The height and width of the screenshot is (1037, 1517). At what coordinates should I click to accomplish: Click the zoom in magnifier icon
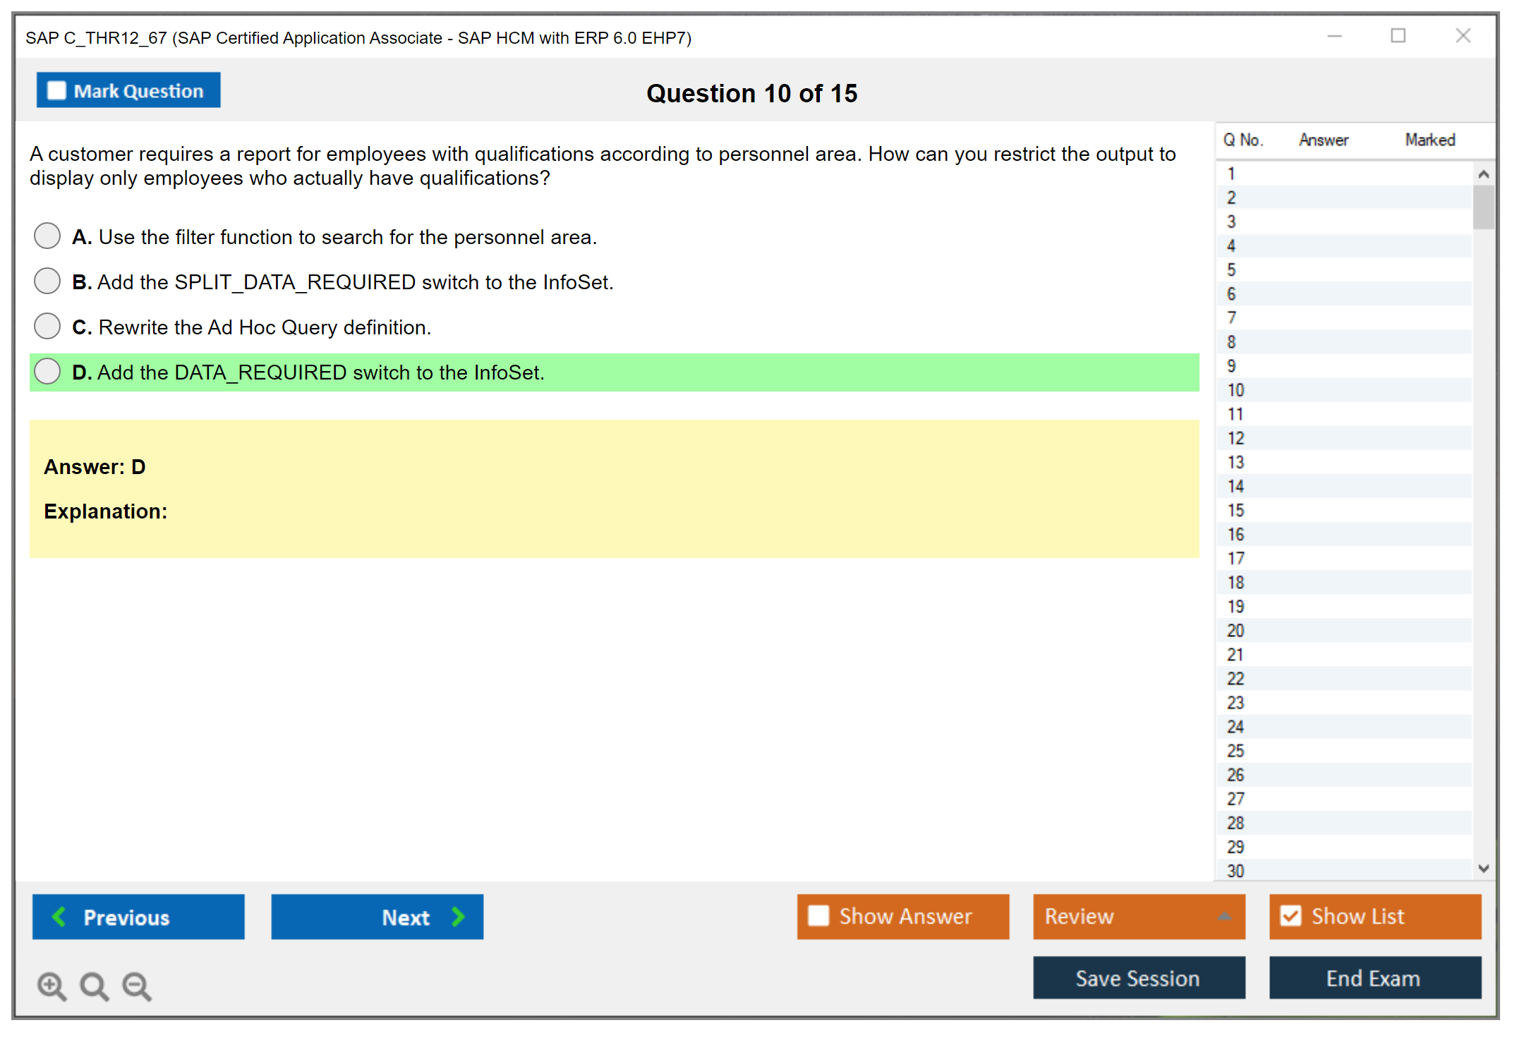tap(52, 986)
